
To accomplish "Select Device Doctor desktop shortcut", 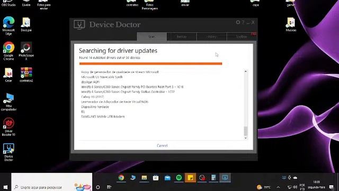I will [8, 152].
